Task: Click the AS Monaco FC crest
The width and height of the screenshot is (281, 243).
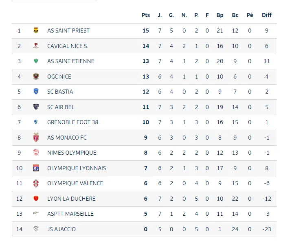Action: [36, 138]
